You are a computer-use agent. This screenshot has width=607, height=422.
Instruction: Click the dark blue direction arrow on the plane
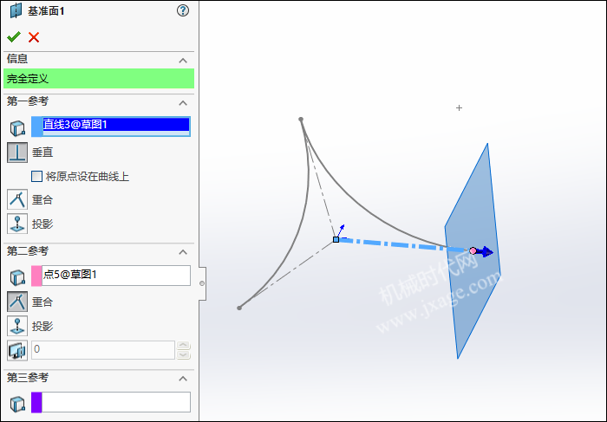click(x=486, y=252)
